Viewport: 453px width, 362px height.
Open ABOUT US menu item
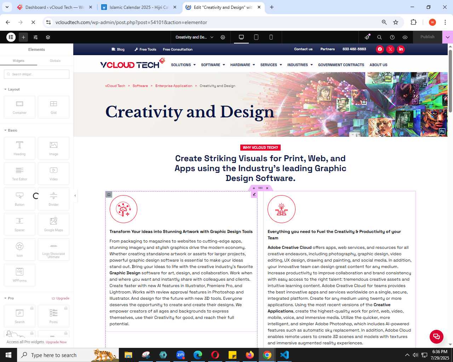point(378,65)
